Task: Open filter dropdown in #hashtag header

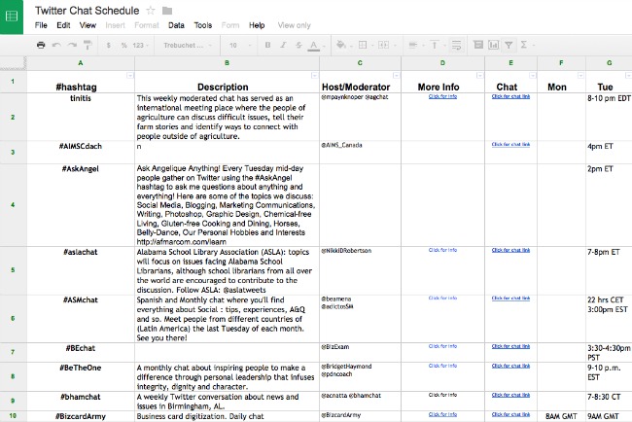Action: [x=129, y=76]
